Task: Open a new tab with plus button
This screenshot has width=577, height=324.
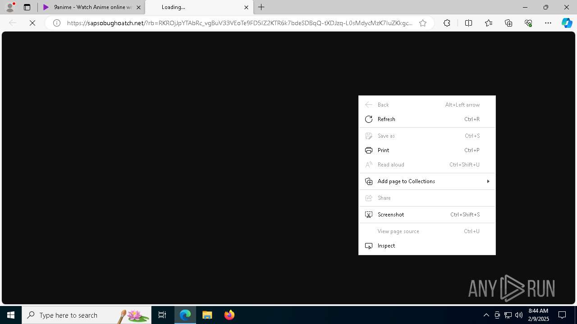Action: tap(261, 7)
